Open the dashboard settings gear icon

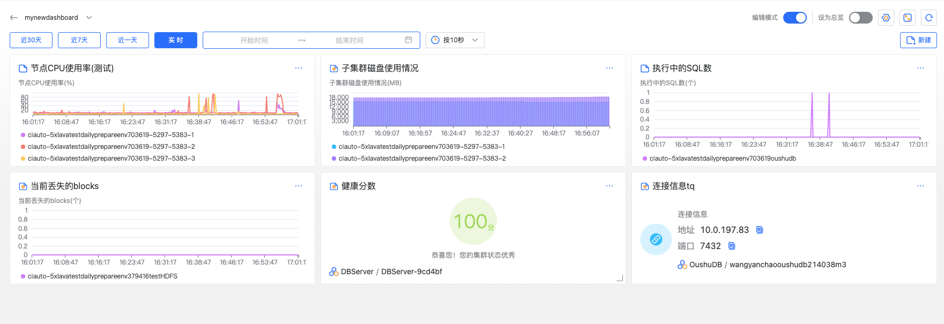[x=886, y=18]
